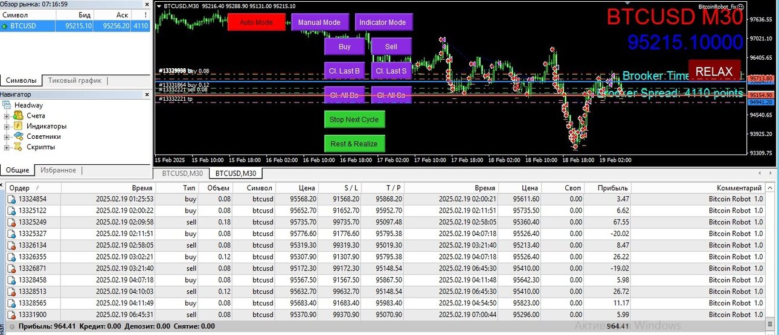779x335 pixels.
Task: Click the S / L column header
Action: 340,188
